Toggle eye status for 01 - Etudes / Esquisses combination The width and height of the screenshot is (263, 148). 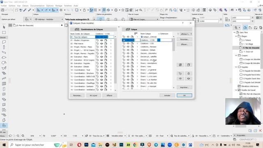coord(102,40)
